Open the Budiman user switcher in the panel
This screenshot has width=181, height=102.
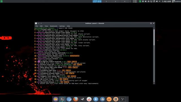tap(176, 1)
